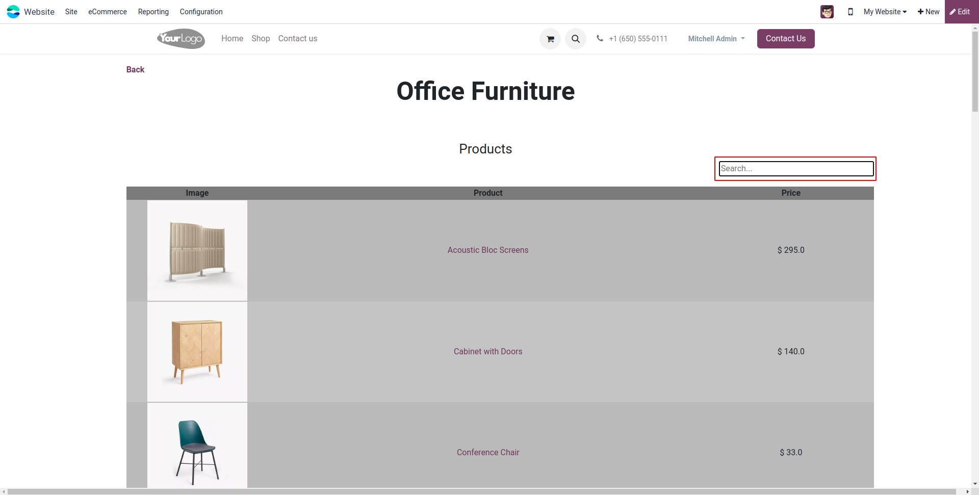Open the Site menu
Screen dimensions: 979x495
(x=71, y=12)
